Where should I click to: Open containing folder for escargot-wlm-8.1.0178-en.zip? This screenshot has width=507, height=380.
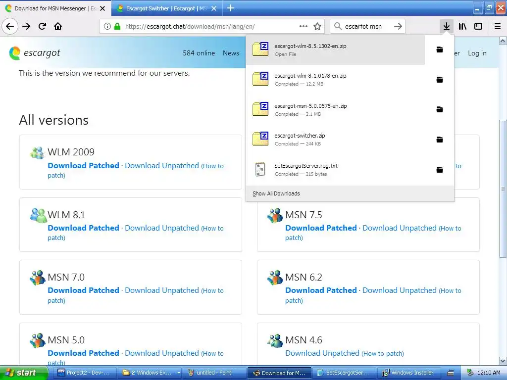(440, 80)
